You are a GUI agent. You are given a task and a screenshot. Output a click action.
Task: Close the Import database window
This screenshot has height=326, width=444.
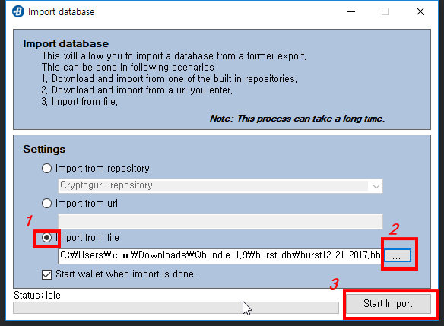pyautogui.click(x=420, y=11)
